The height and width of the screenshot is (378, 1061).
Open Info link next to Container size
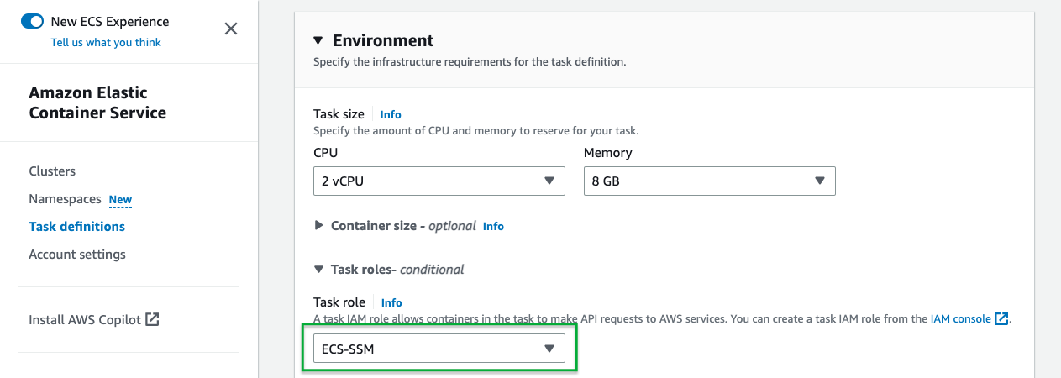click(x=493, y=226)
